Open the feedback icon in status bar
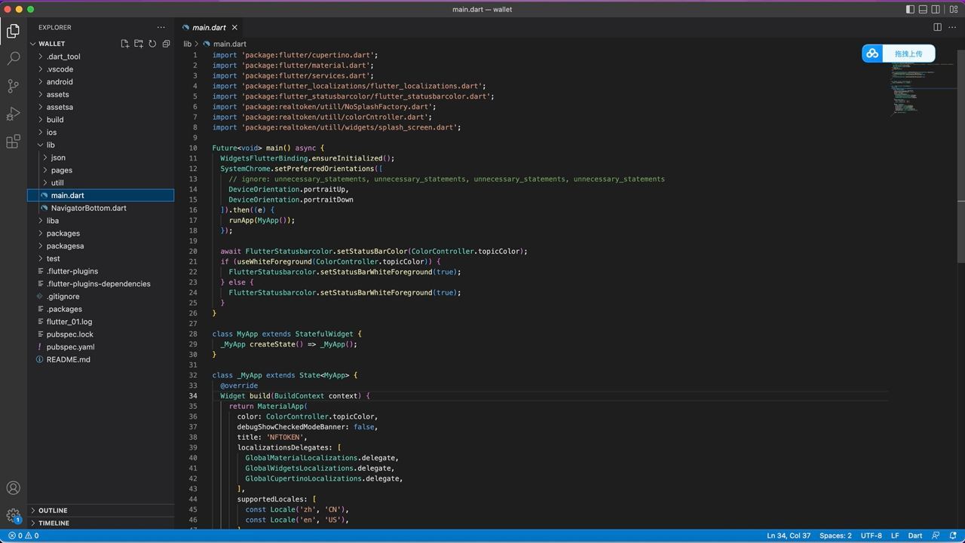 936,535
